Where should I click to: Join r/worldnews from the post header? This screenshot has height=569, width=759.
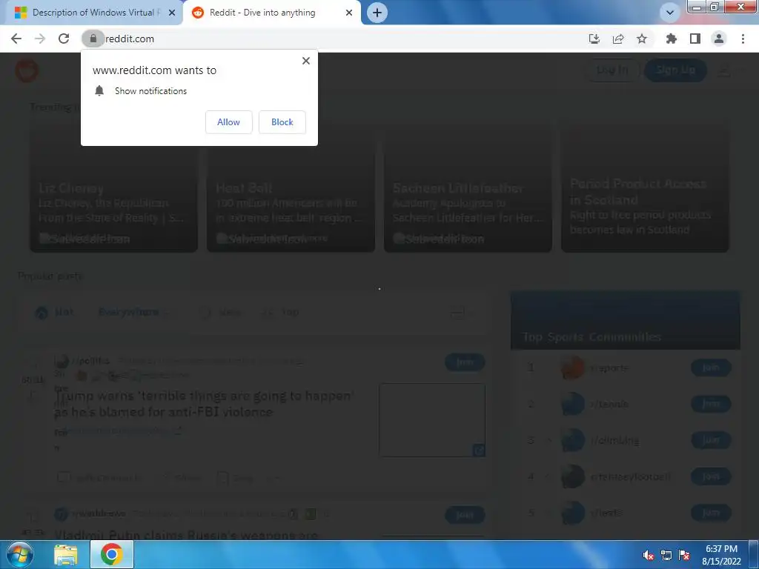tap(465, 515)
